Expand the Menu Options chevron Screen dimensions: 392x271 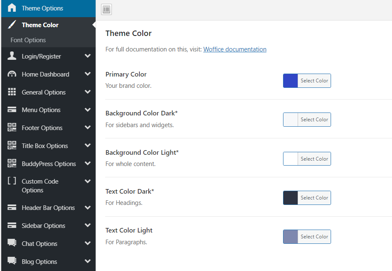[88, 110]
